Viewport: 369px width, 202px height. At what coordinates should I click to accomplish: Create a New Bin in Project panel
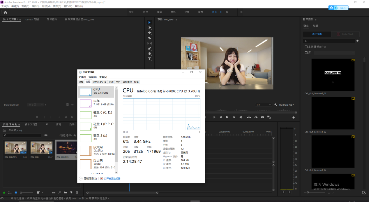click(66, 193)
